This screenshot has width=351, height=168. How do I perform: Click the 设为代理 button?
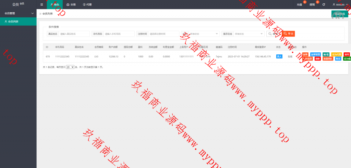(x=336, y=54)
